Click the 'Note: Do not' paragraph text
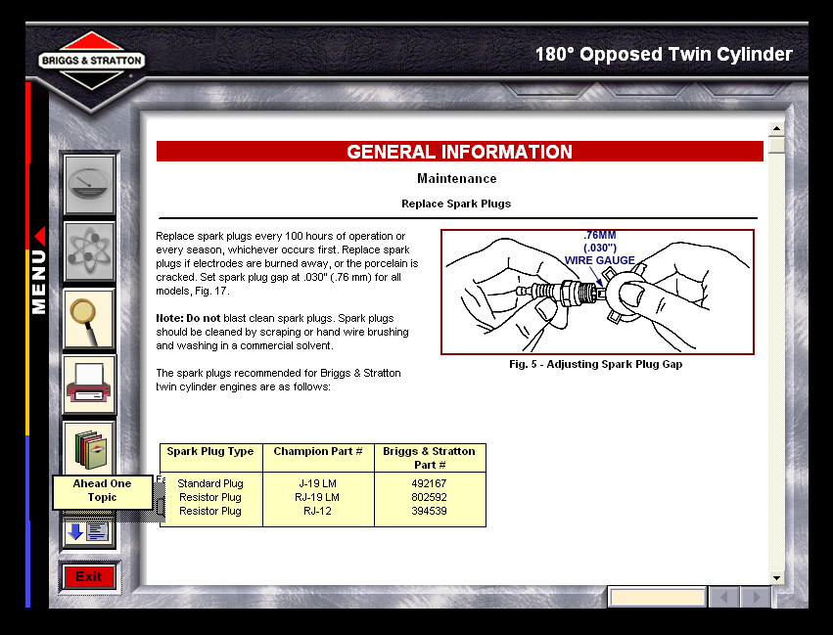 [282, 332]
